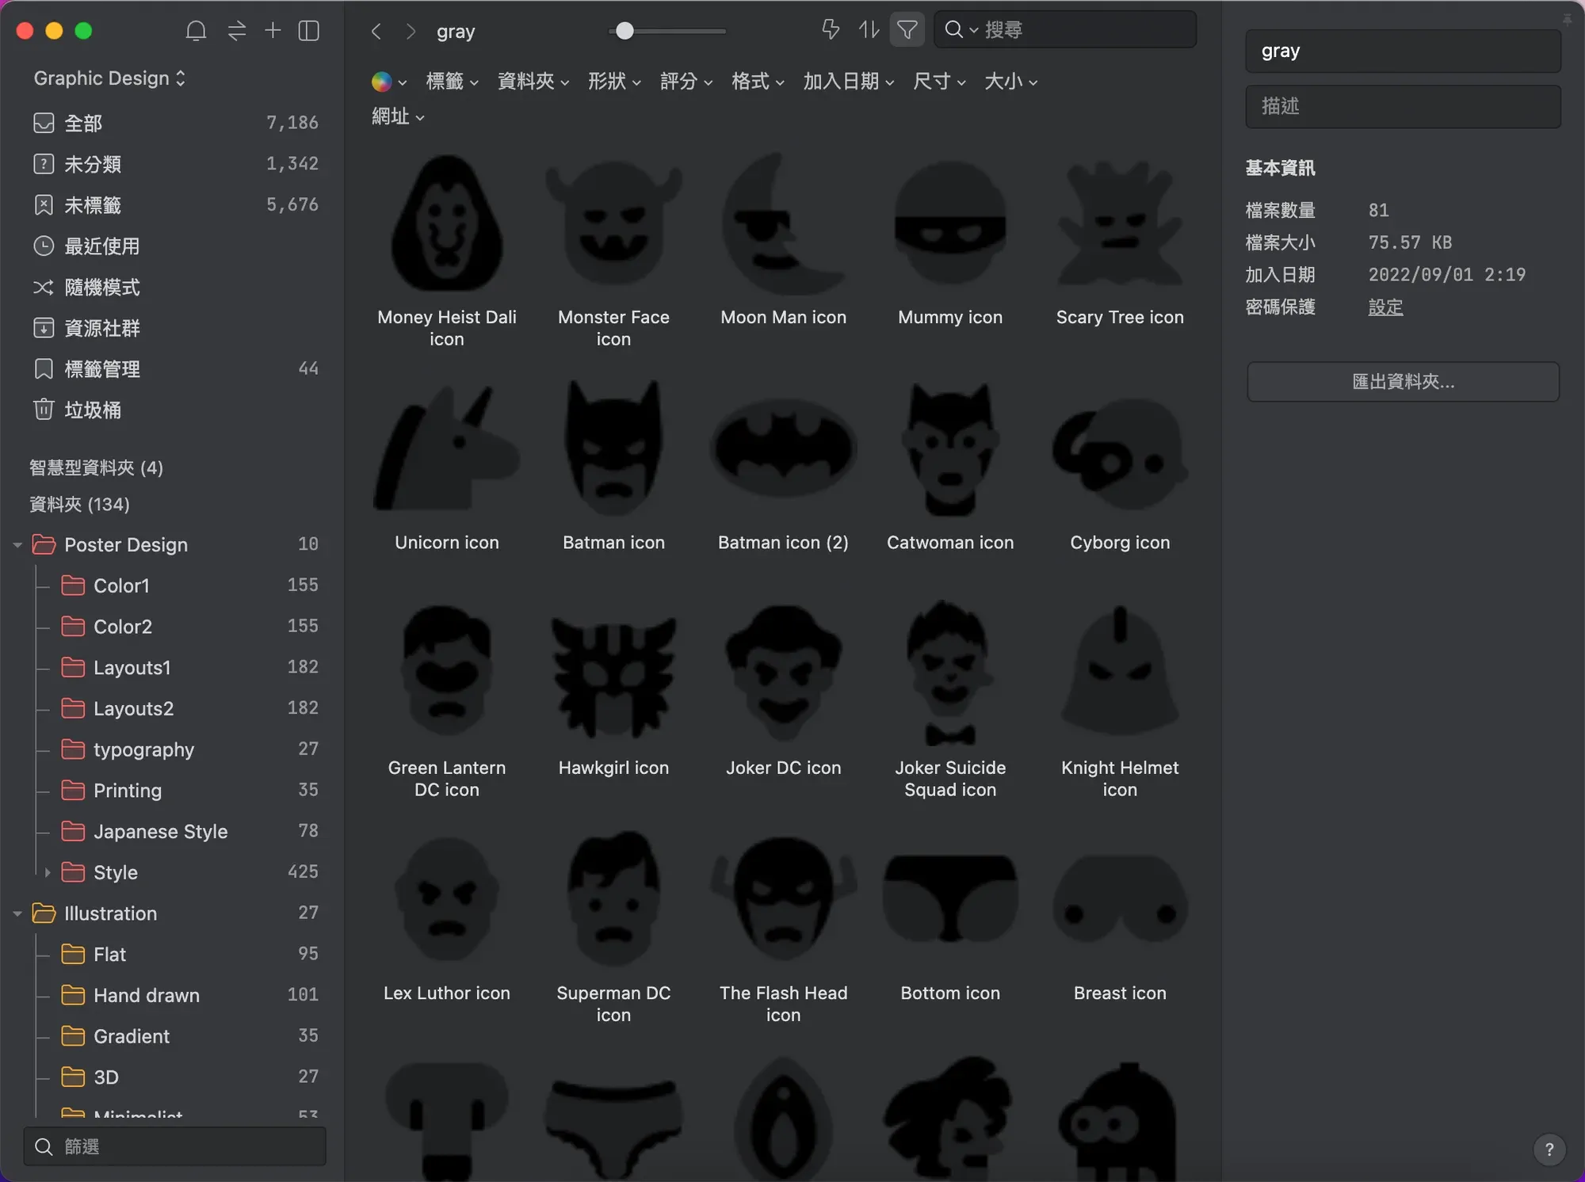Image resolution: width=1585 pixels, height=1182 pixels.
Task: Click the 設定 password protection link
Action: pyautogui.click(x=1385, y=307)
